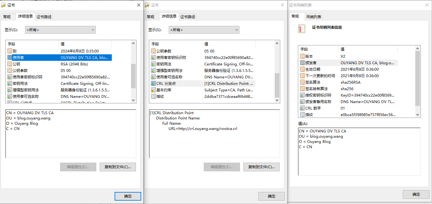Switch to 常规 tab in middle dialog
The image size is (432, 204).
[151, 17]
